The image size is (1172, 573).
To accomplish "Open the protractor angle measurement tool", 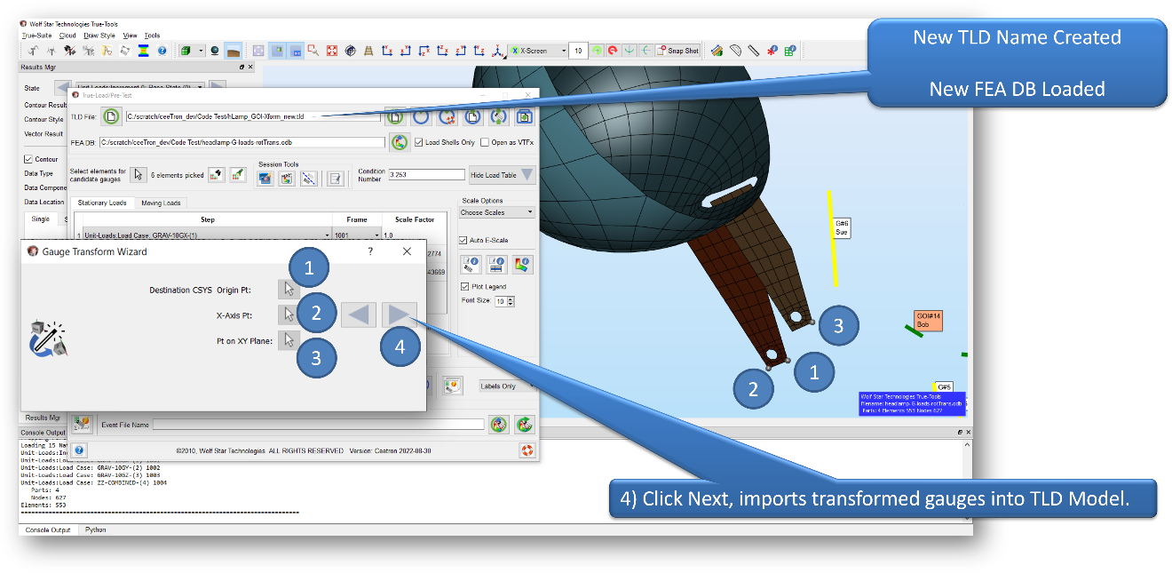I will (x=735, y=51).
